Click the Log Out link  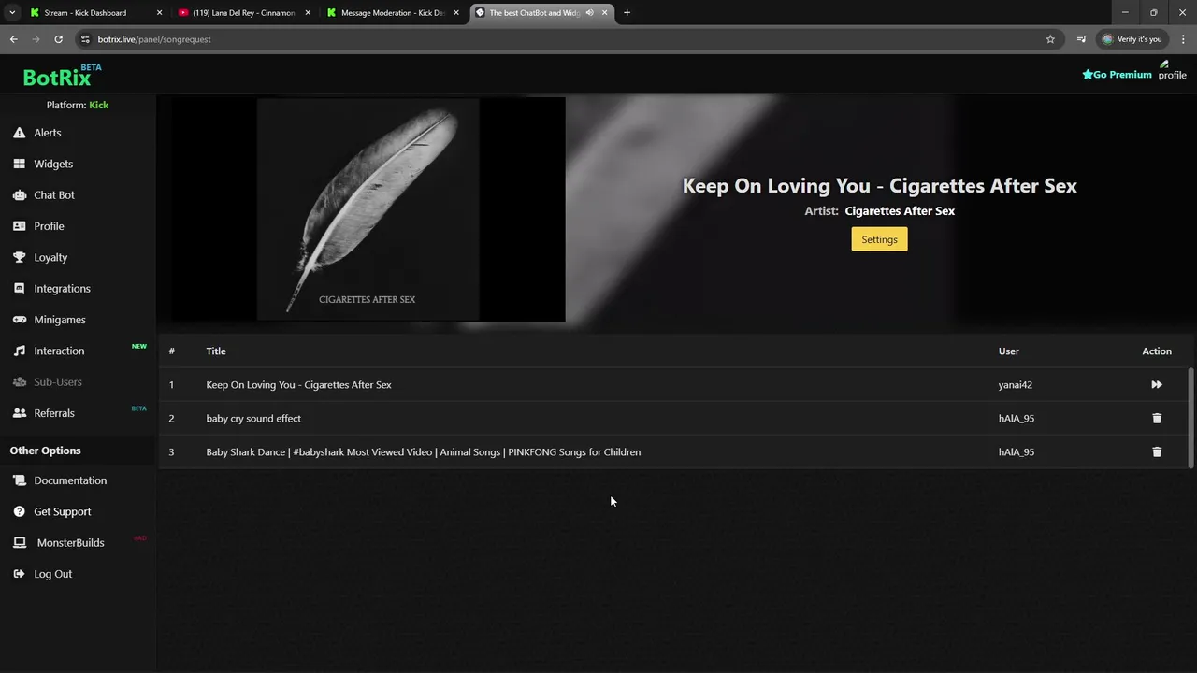point(52,574)
